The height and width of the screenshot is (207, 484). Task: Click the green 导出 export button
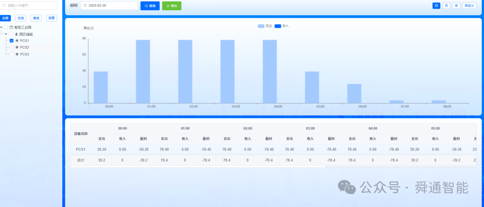172,6
